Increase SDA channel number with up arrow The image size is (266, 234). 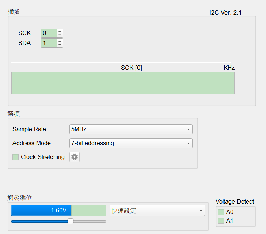60,41
